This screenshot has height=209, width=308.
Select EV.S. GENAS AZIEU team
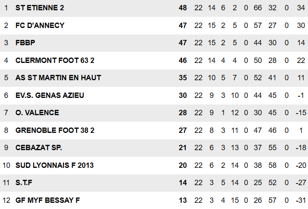tap(50, 95)
